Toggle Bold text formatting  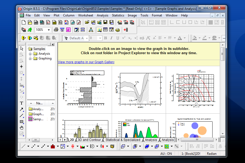coord(106,38)
